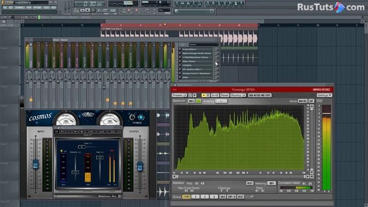This screenshot has width=368, height=207.
Task: Select the Fruity Balance effect slot in mixer
Action: 197,49
